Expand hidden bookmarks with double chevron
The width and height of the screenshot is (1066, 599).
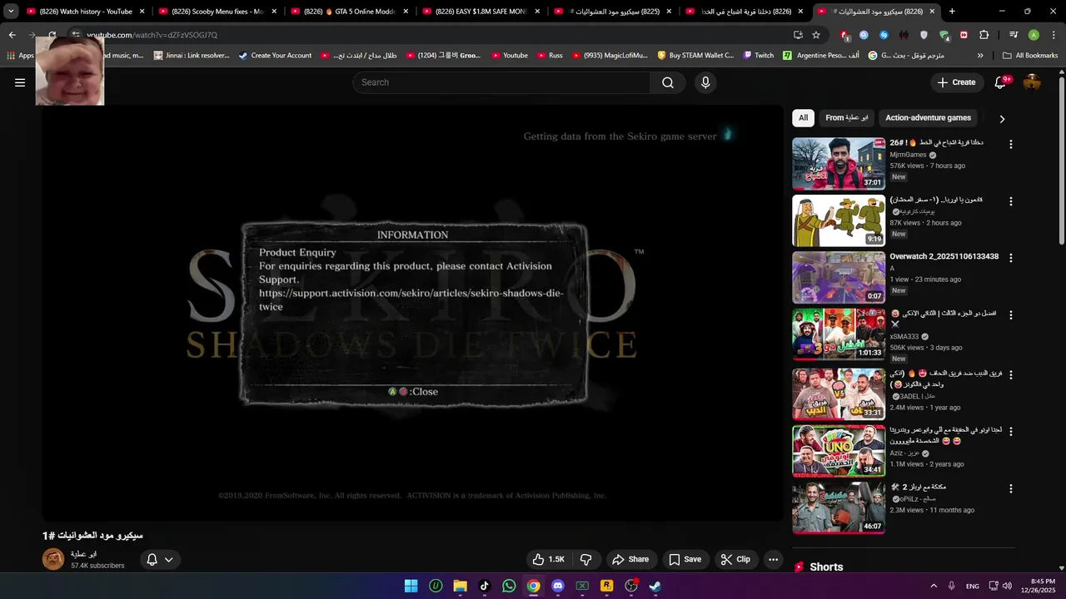coord(980,56)
